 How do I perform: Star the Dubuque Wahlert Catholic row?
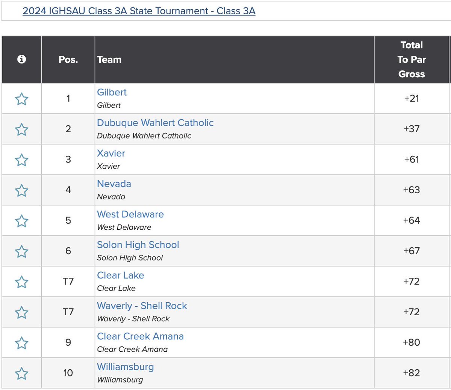(21, 129)
